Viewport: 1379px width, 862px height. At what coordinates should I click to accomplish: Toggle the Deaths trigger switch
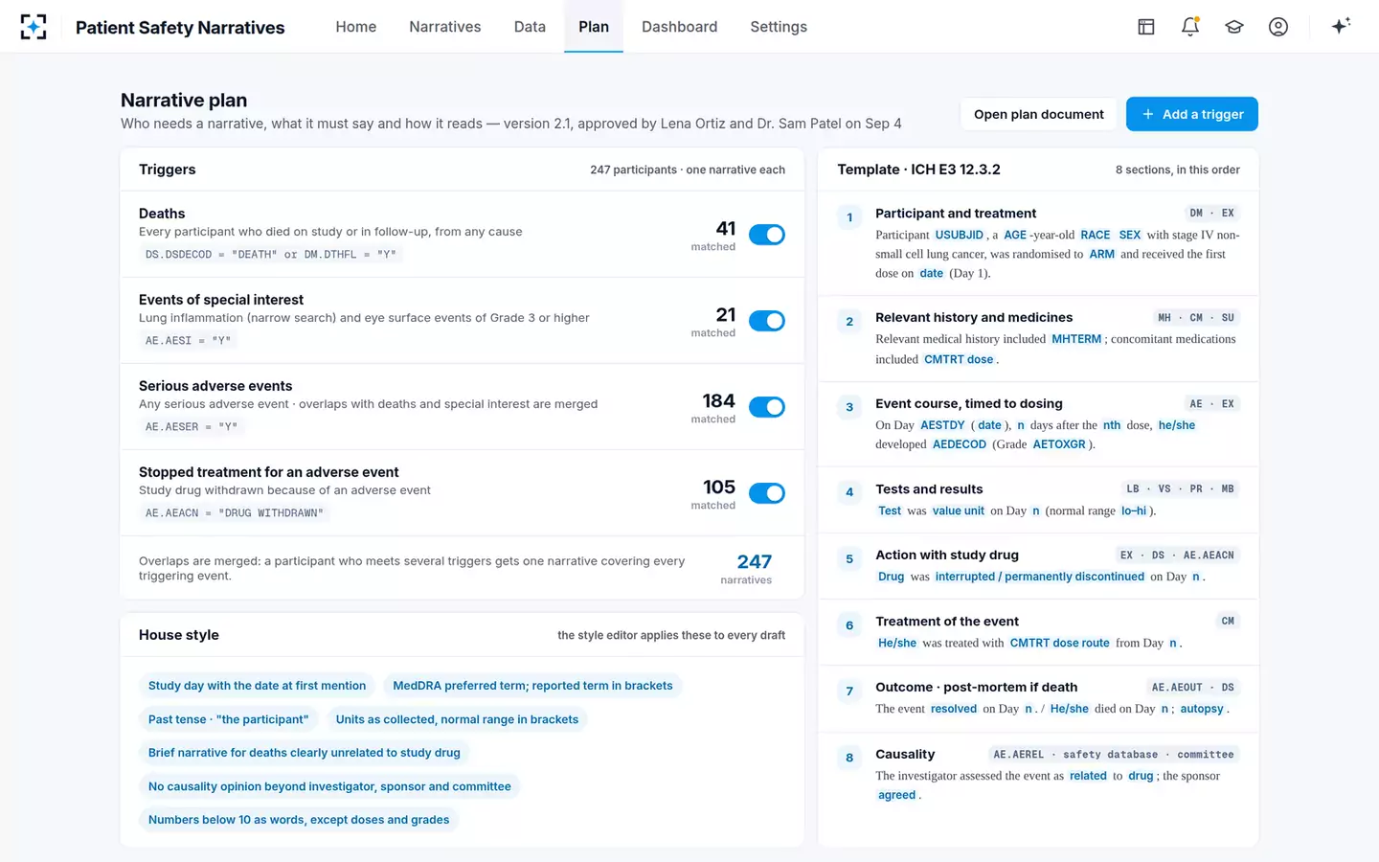pyautogui.click(x=767, y=235)
